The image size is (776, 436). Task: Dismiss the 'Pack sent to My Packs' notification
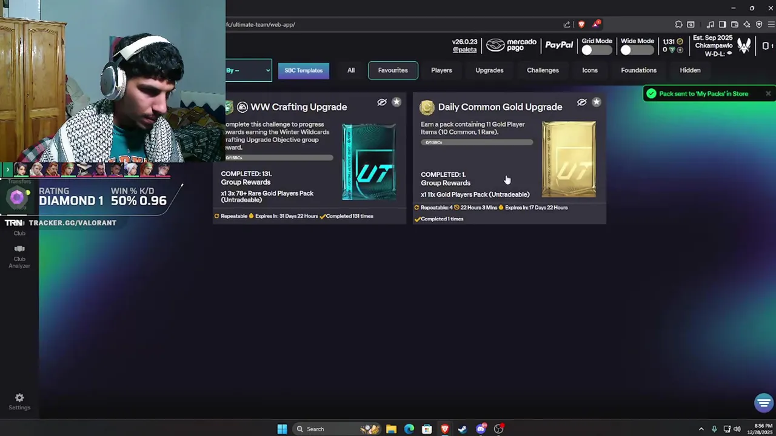[768, 94]
